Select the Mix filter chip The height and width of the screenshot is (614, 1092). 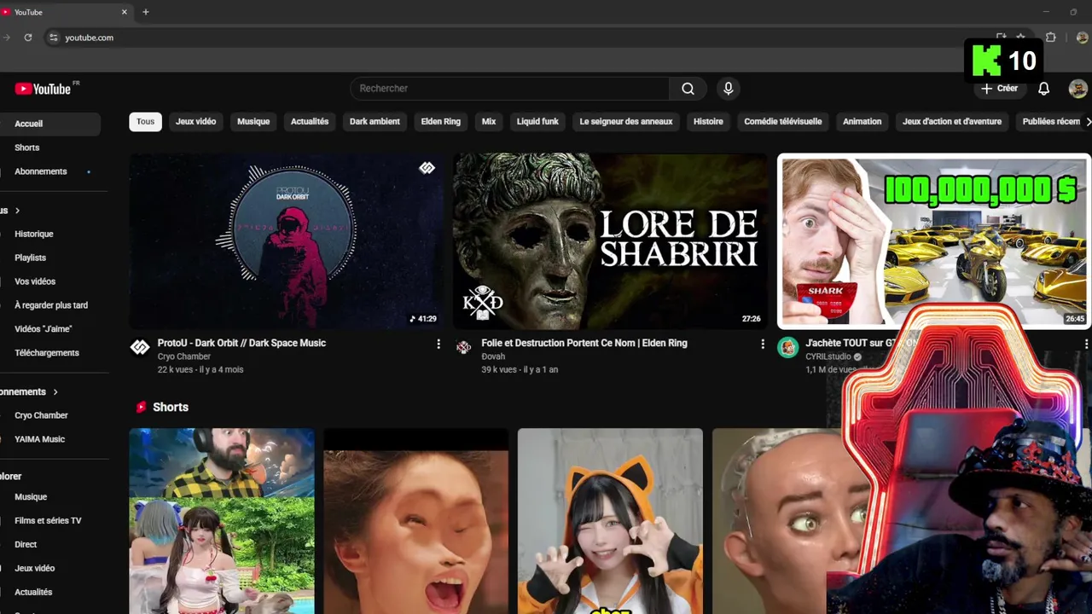(x=489, y=122)
